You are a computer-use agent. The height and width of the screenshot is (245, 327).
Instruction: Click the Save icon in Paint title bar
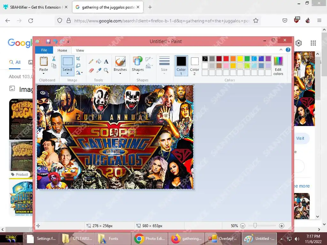48,41
